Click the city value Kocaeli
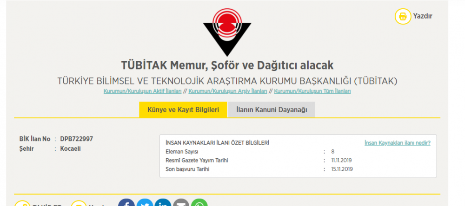 tap(70, 148)
